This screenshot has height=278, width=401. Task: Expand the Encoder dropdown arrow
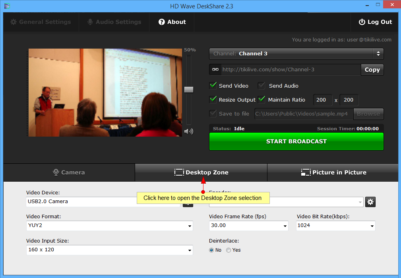pos(360,202)
